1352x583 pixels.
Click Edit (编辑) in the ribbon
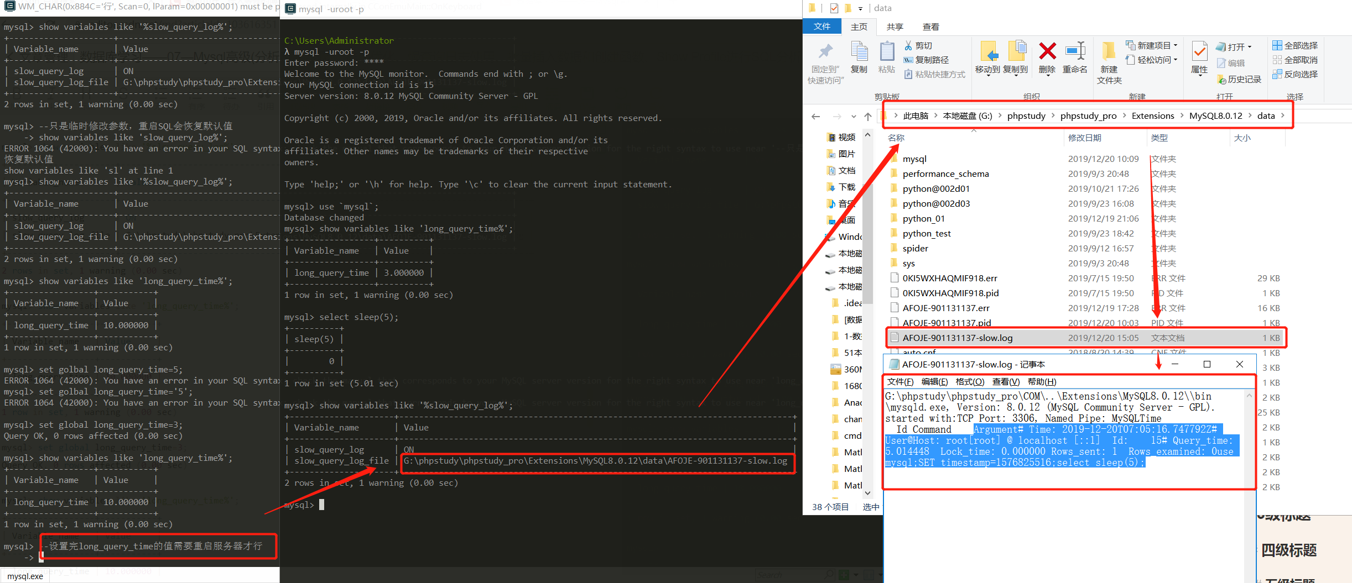tap(1231, 63)
